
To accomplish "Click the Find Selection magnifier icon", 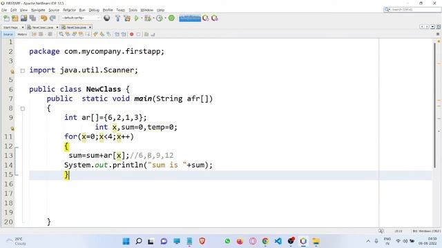I will tap(61, 34).
